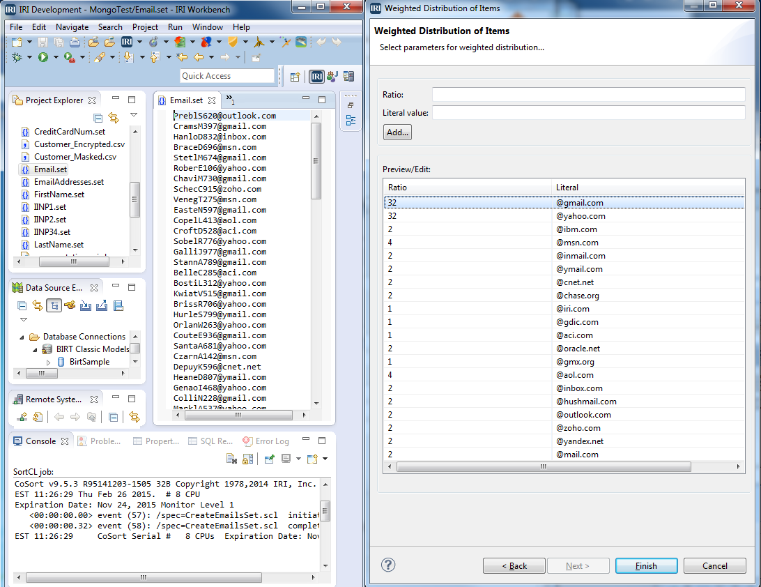Click the green Run button in the toolbar
This screenshot has height=587, width=761.
point(43,57)
